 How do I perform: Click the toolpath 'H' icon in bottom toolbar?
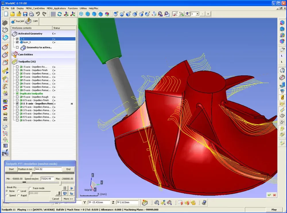tap(163, 202)
